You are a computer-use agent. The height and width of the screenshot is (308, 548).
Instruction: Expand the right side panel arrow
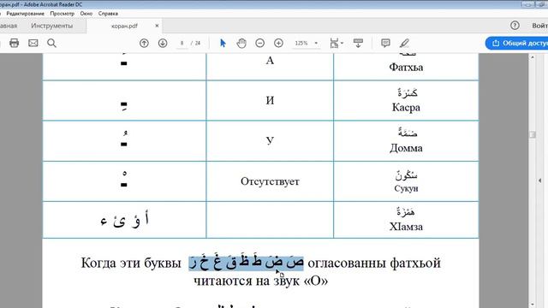pyautogui.click(x=540, y=181)
